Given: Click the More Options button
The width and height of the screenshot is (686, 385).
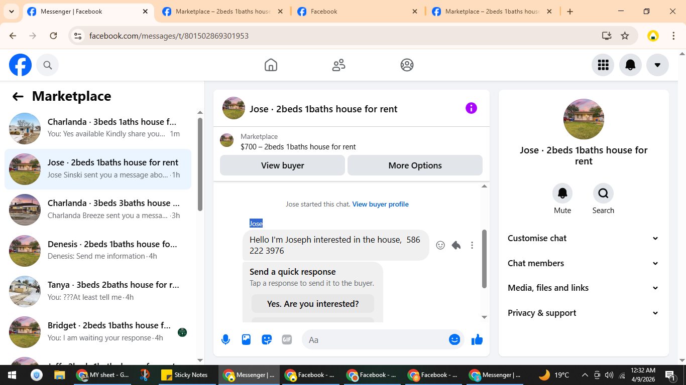Looking at the screenshot, I should tap(415, 165).
